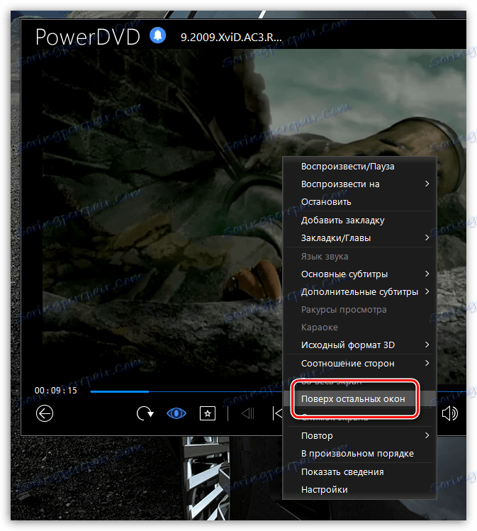
Task: Open Соотношение сторон submenu
Action: (x=359, y=364)
